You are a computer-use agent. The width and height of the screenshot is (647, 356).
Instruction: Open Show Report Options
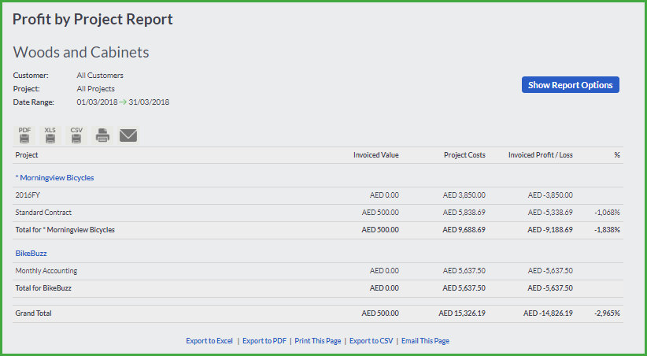click(x=570, y=84)
